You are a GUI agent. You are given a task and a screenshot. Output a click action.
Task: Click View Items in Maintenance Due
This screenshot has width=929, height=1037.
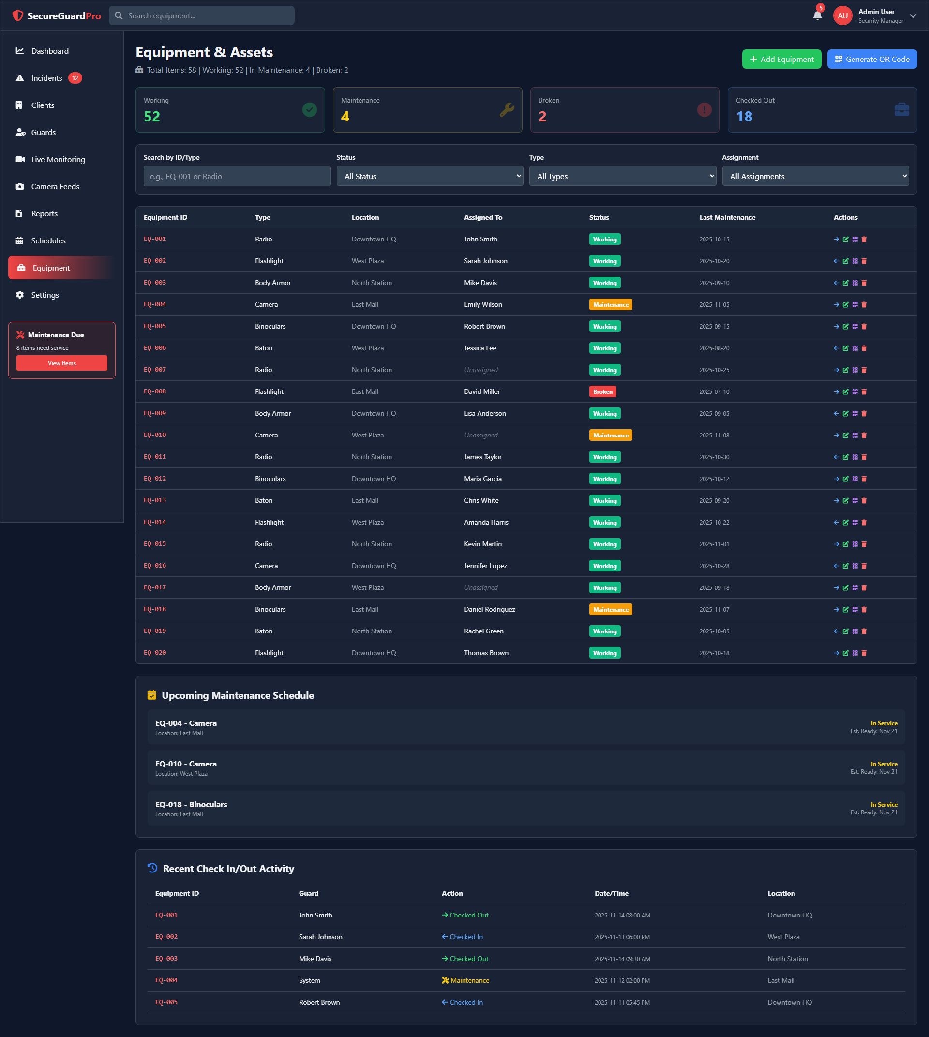(x=62, y=363)
